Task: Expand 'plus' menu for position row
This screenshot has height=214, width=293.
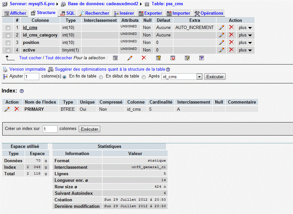Action: (245, 42)
